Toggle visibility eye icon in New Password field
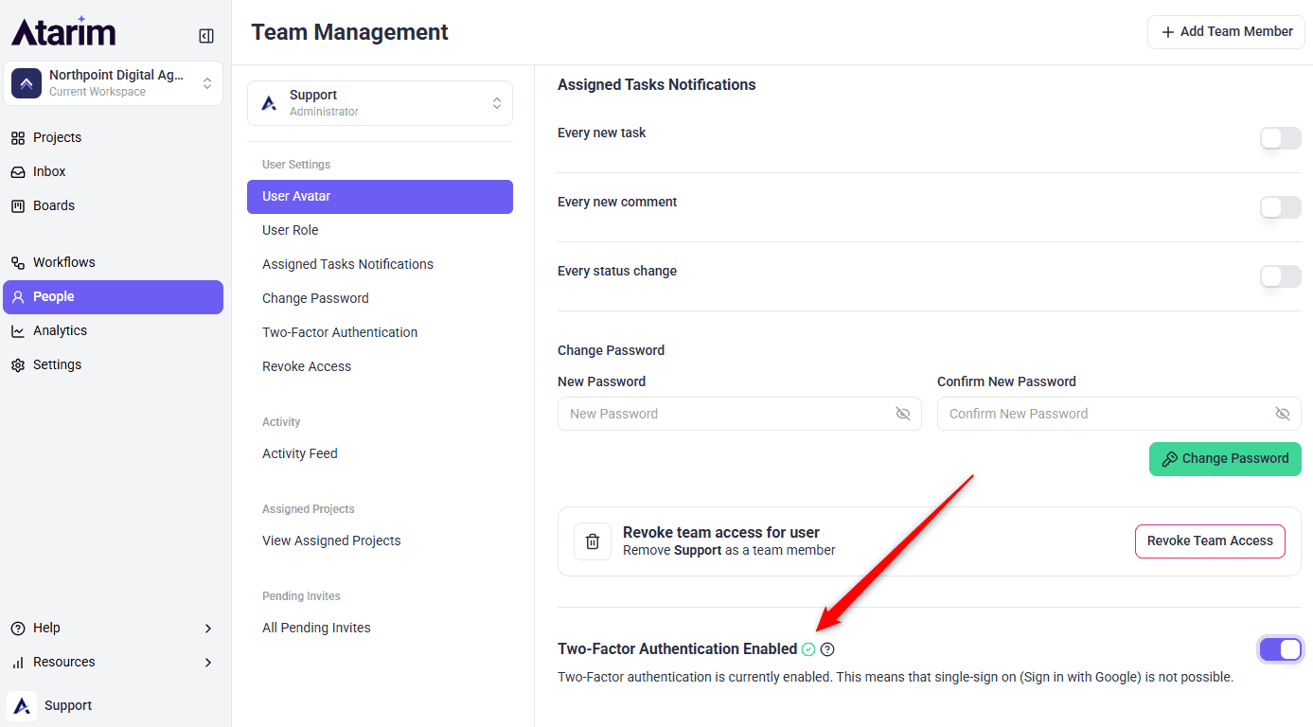Viewport: 1313px width, 727px height. (903, 414)
